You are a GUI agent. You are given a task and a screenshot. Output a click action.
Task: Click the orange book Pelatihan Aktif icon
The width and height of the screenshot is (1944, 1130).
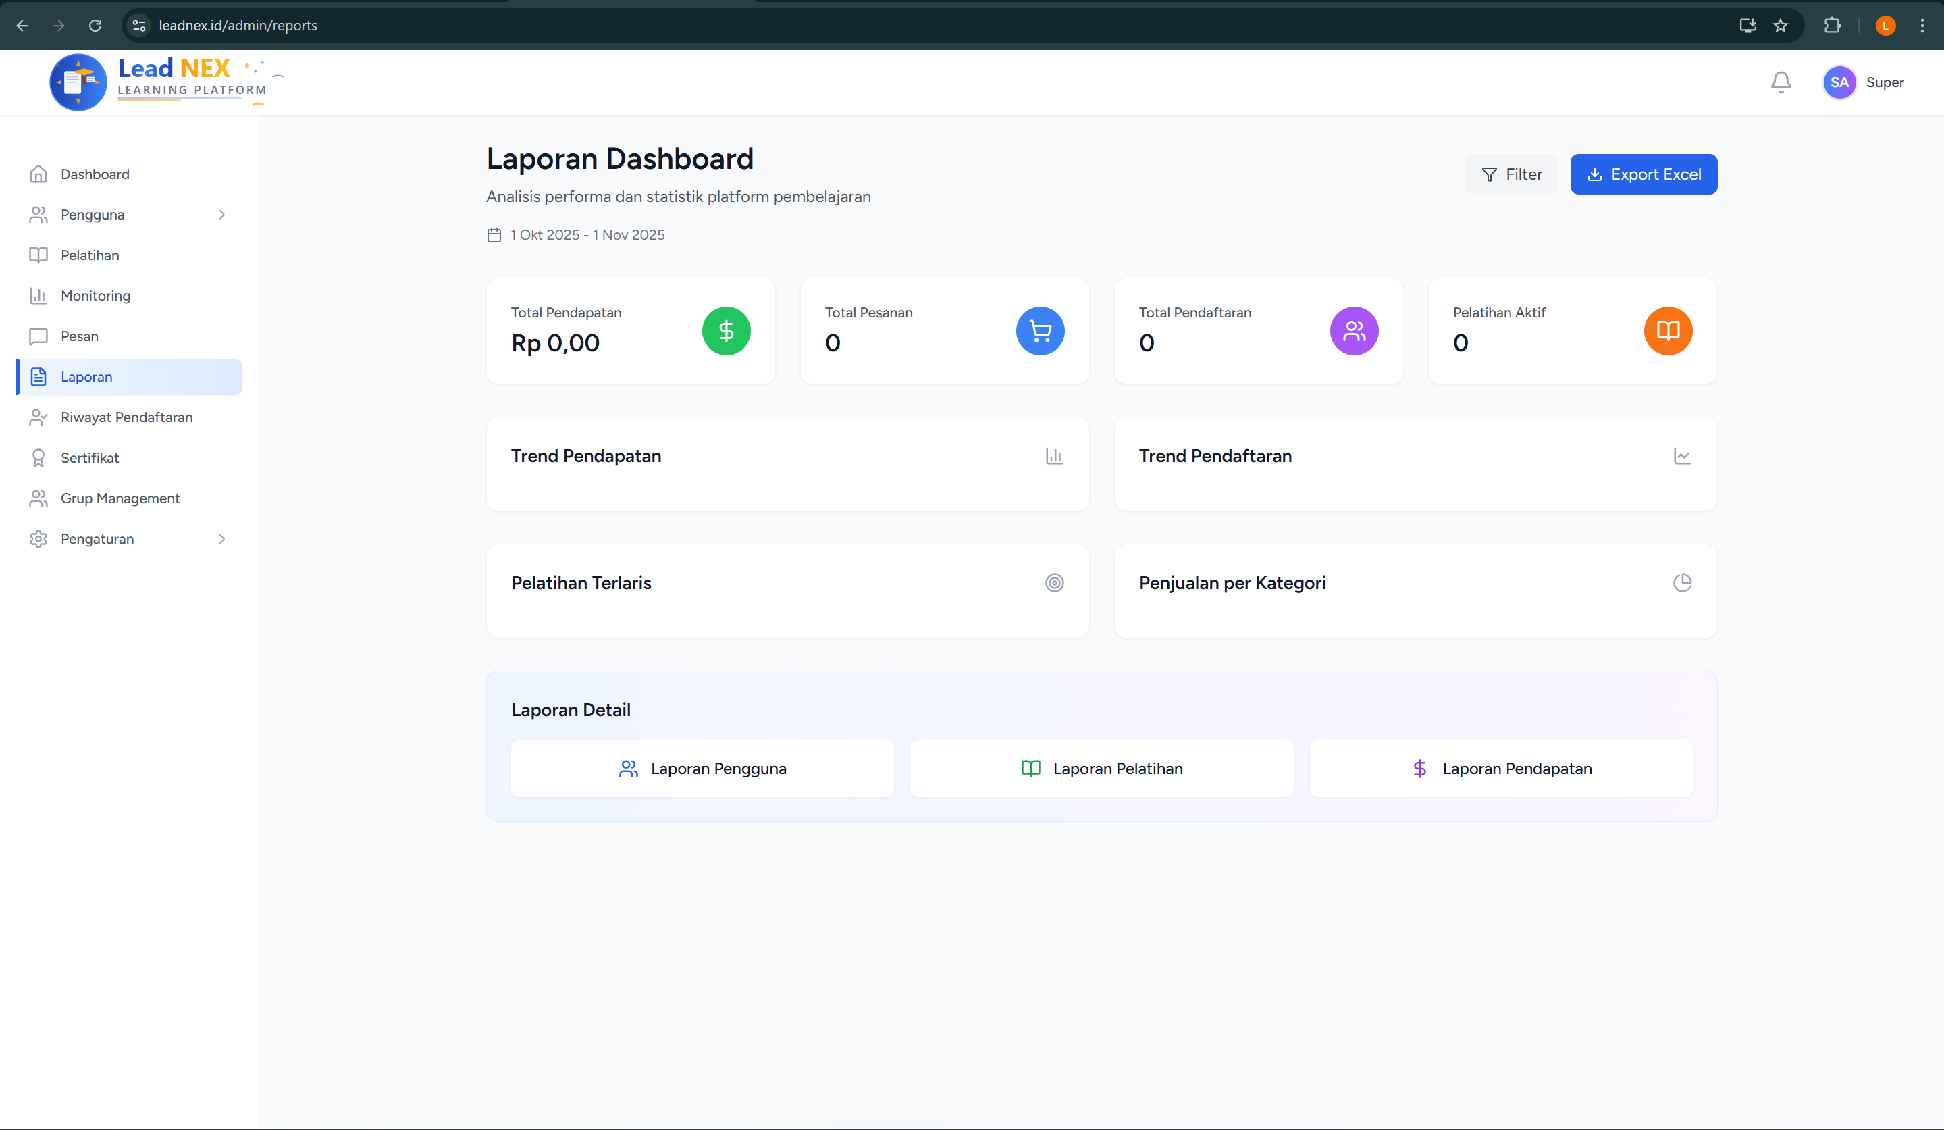(x=1668, y=331)
